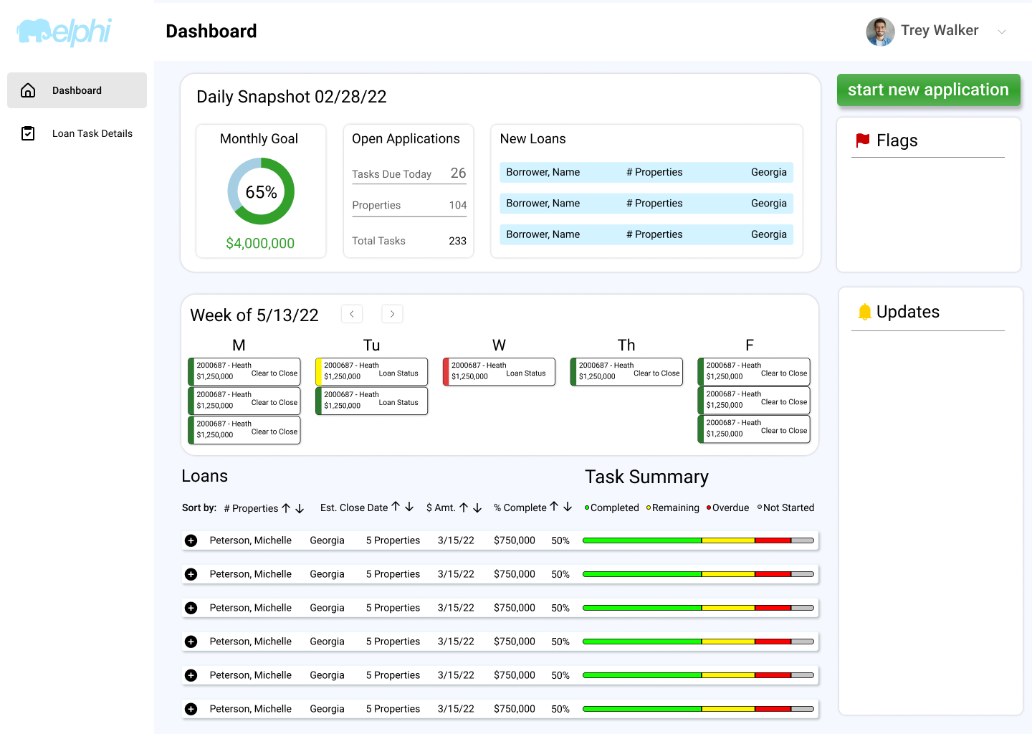Expand the first Peterson, Michelle loan row

pos(191,540)
